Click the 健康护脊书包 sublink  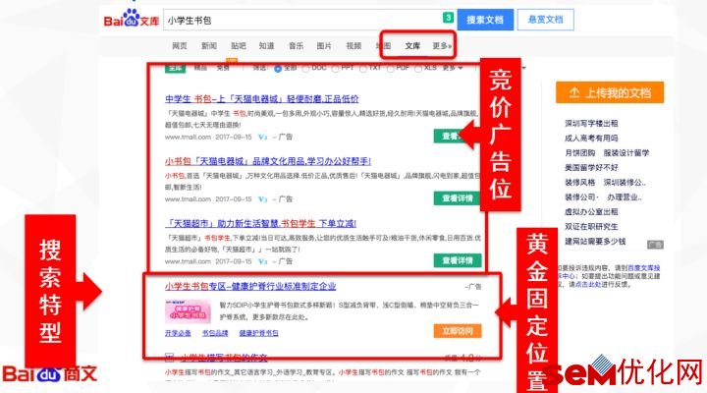click(x=259, y=333)
